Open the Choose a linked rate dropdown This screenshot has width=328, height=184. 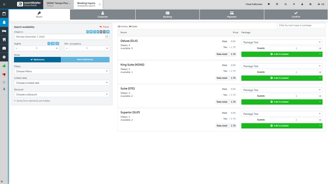[x=62, y=83]
